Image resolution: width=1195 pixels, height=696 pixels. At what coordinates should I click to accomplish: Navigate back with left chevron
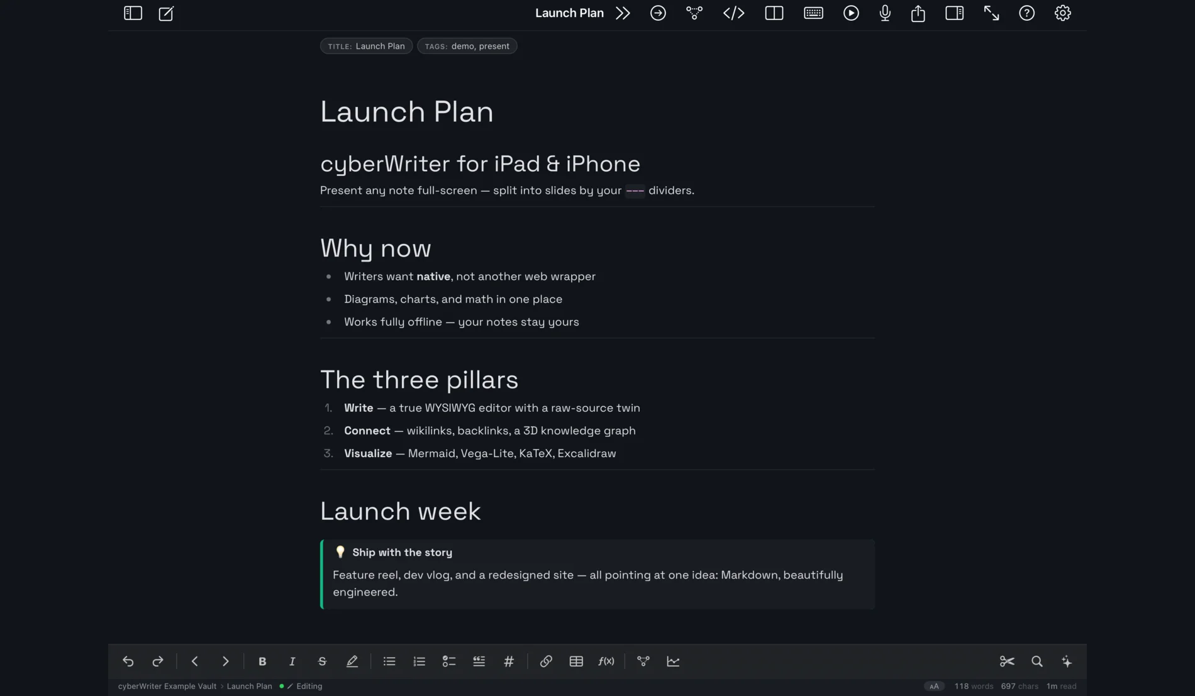click(194, 661)
